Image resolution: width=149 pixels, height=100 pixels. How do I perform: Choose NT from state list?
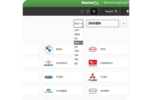pos(78,39)
